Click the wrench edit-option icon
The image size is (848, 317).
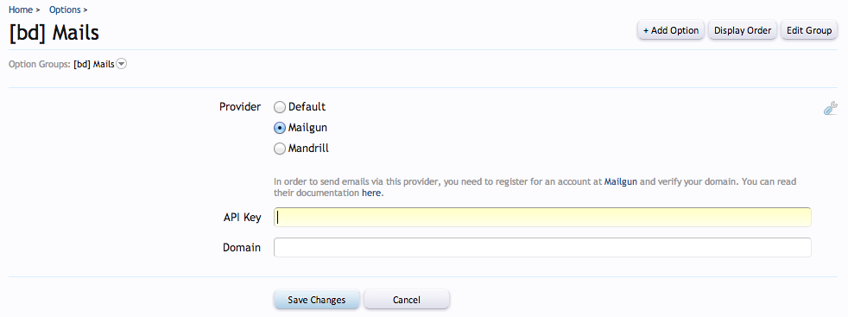pos(830,108)
